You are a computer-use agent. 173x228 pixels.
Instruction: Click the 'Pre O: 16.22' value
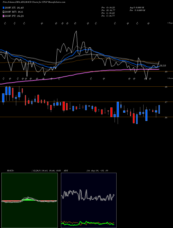point(108,7)
